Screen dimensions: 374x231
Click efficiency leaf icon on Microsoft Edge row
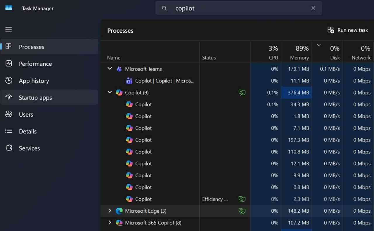coord(242,211)
